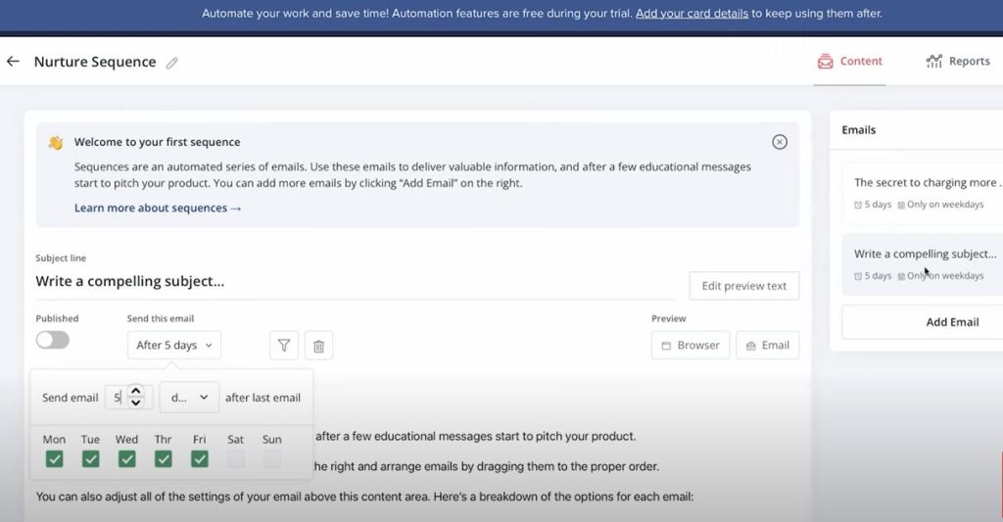The width and height of the screenshot is (1003, 522).
Task: Uncheck the Wed checkbox
Action: click(x=126, y=458)
